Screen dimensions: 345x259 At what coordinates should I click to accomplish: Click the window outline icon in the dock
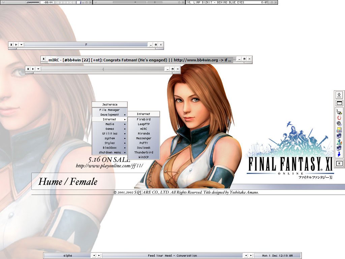tap(339, 103)
